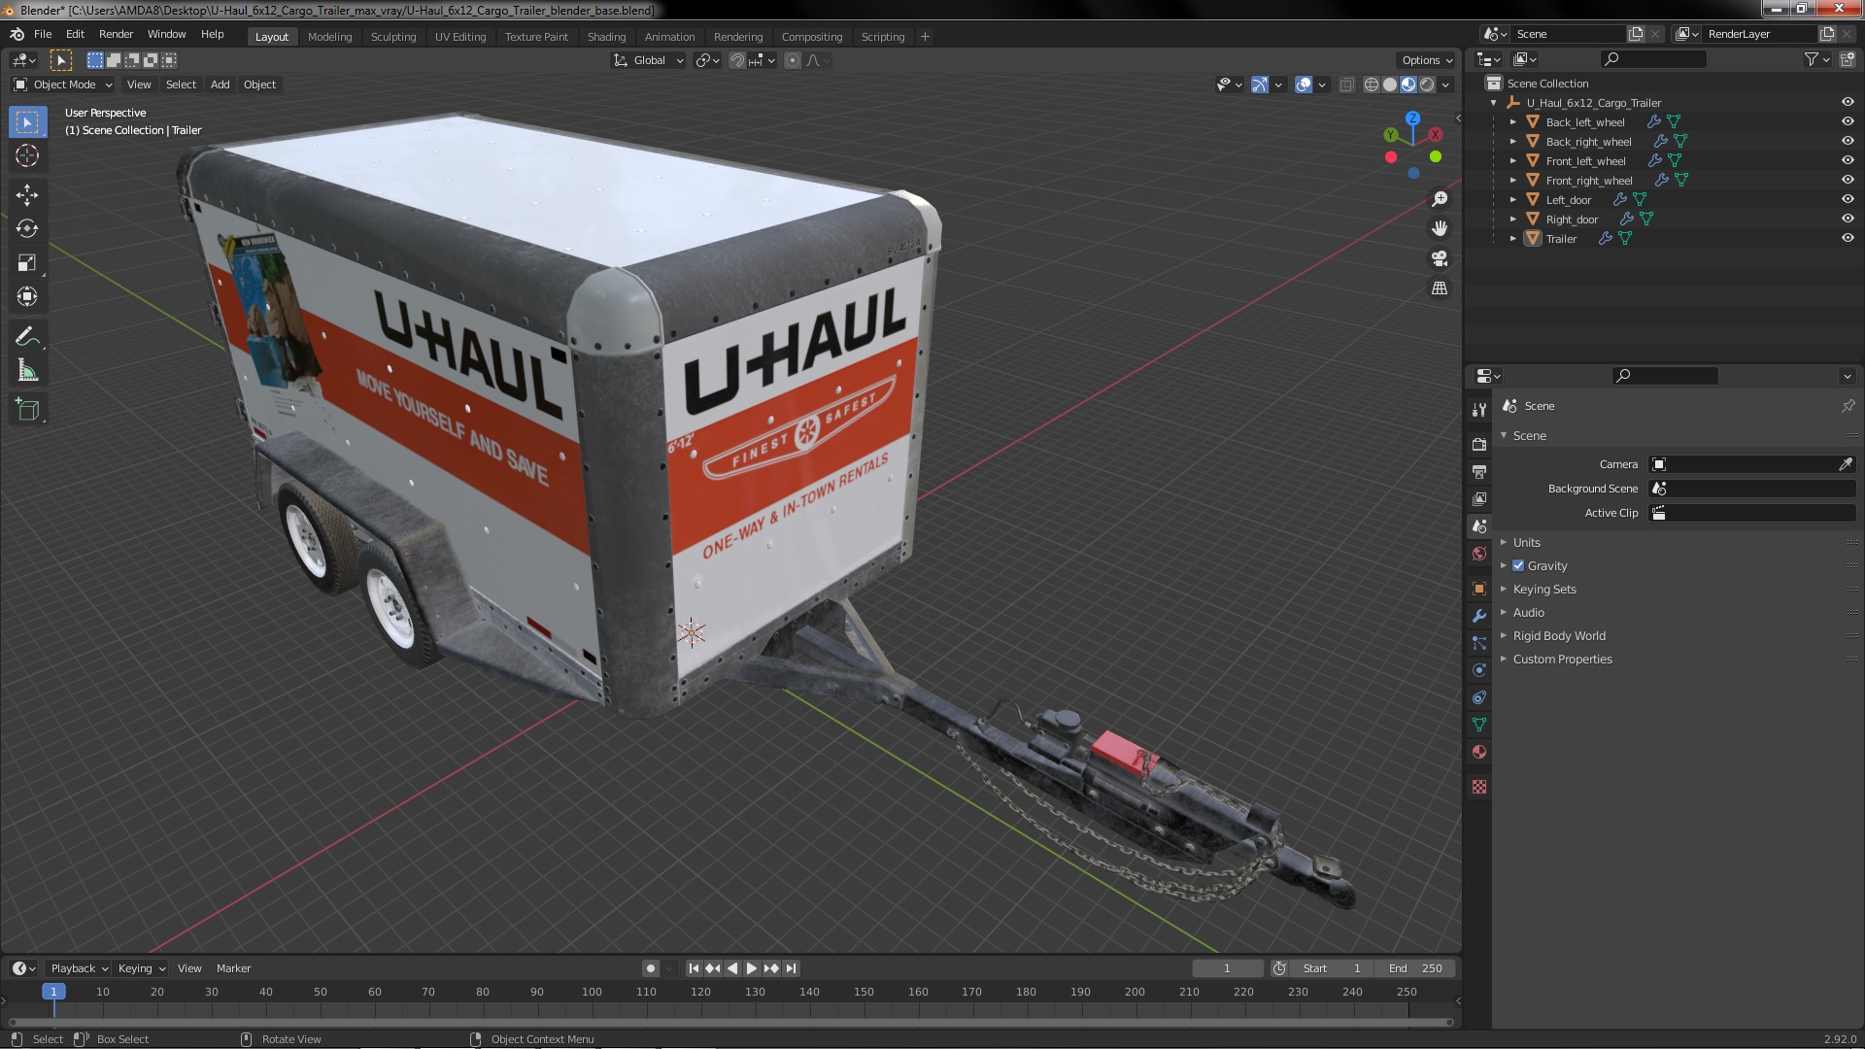Hide Back_left_wheel in viewport

(1848, 122)
